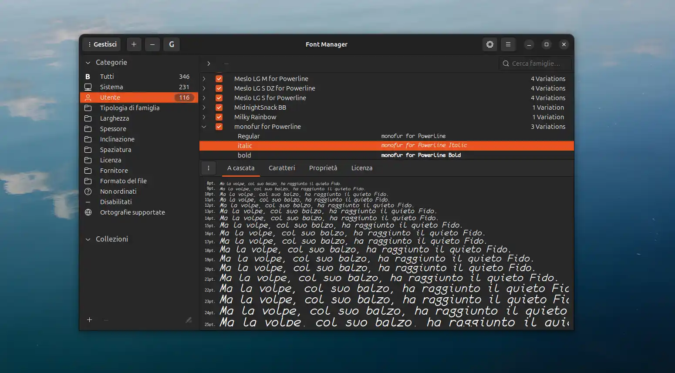675x373 pixels.
Task: Click the G Google Fonts toolbar icon
Action: (171, 44)
